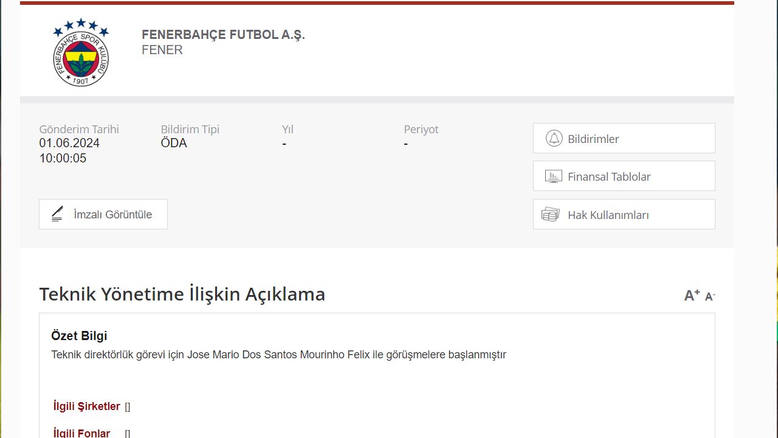
Task: Expand the İlgili Şirketler empty brackets list
Action: (126, 406)
